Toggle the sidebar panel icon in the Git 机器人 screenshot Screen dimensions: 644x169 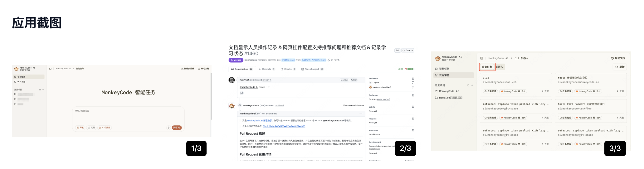481,58
